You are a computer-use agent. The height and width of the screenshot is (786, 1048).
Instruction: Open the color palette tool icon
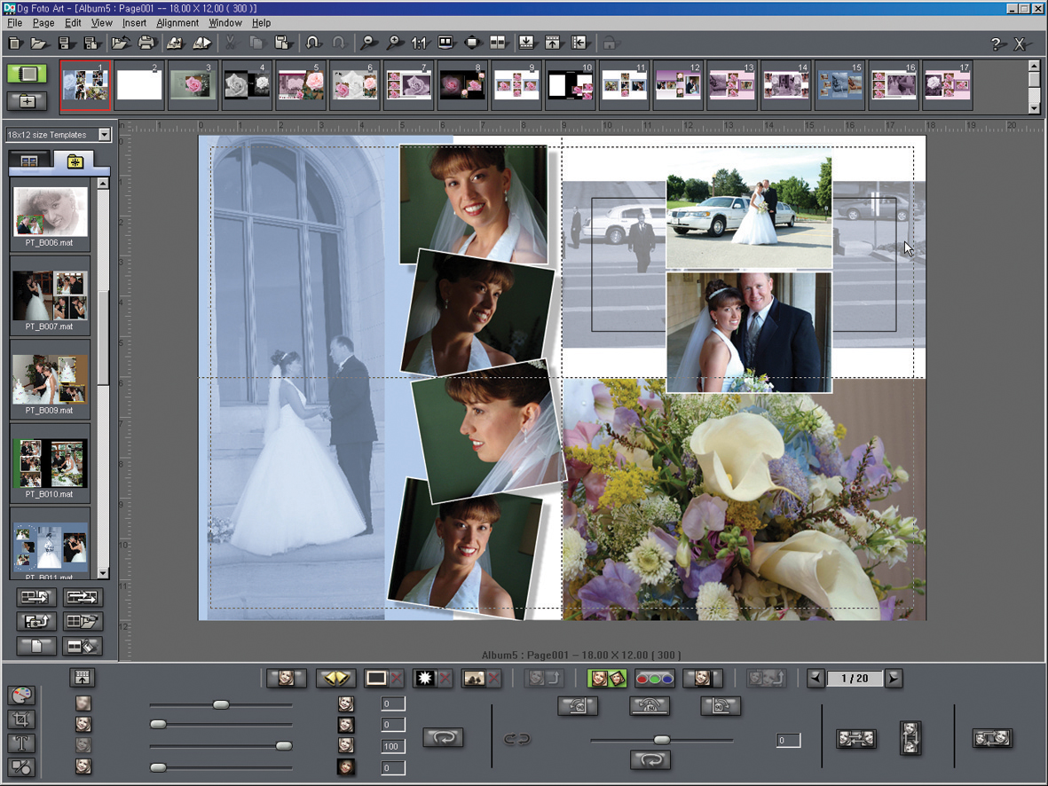tap(21, 696)
